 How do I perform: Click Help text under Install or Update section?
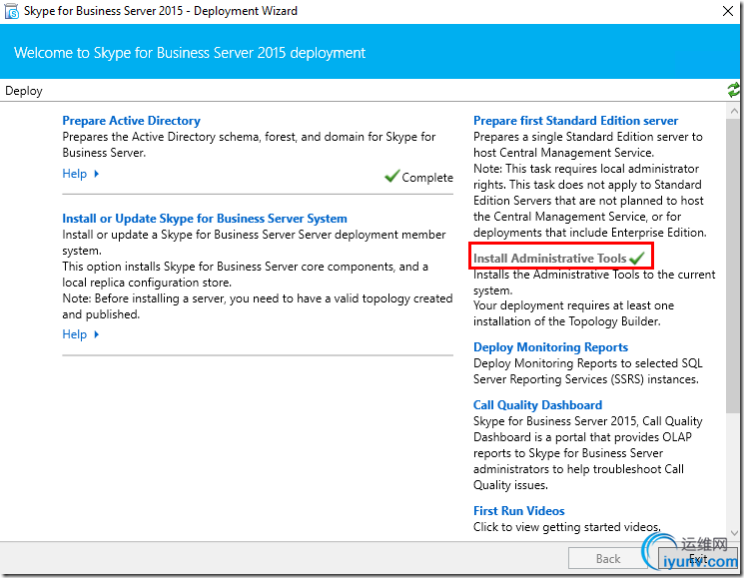[75, 334]
